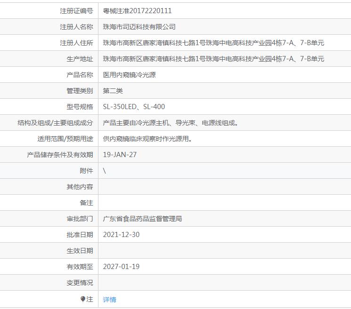The image size is (351, 309).
Task: Click the 生产地址 label
Action: [80, 59]
